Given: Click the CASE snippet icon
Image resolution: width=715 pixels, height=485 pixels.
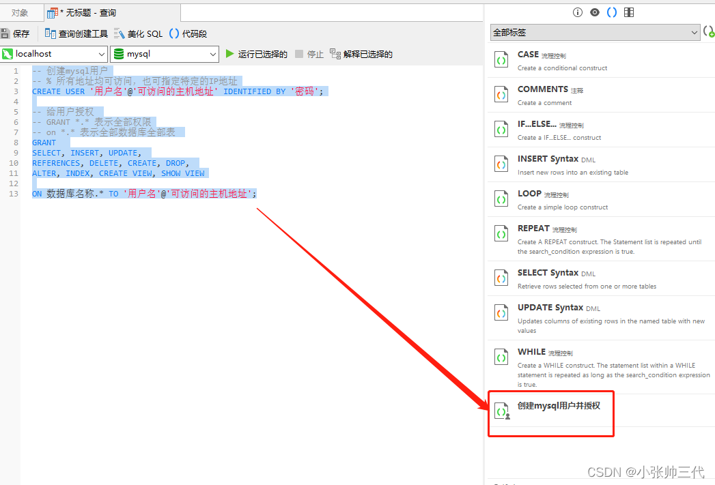Looking at the screenshot, I should pos(501,60).
